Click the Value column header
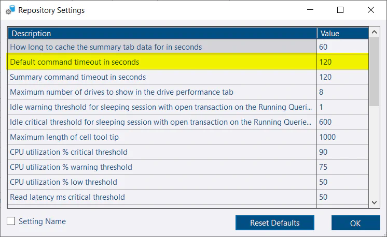387x237 pixels. pos(342,34)
